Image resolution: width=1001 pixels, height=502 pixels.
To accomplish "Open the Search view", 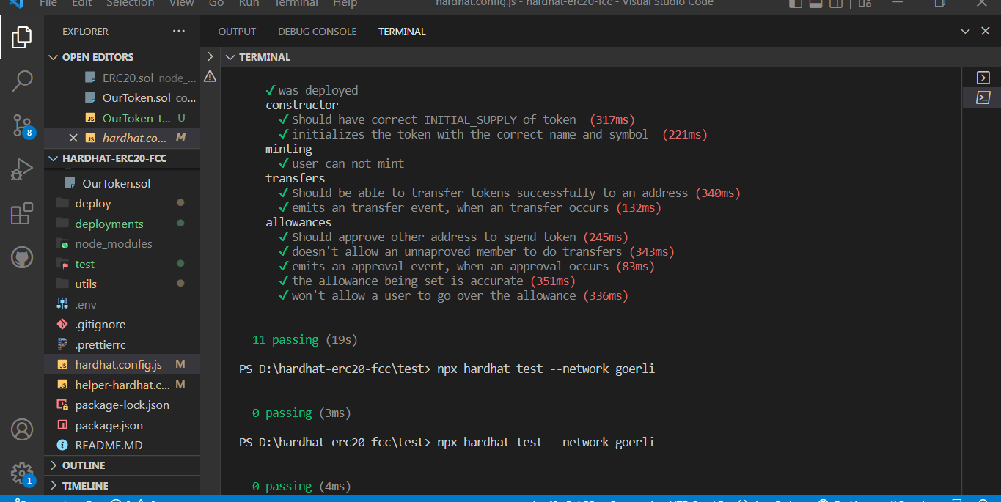I will point(22,81).
